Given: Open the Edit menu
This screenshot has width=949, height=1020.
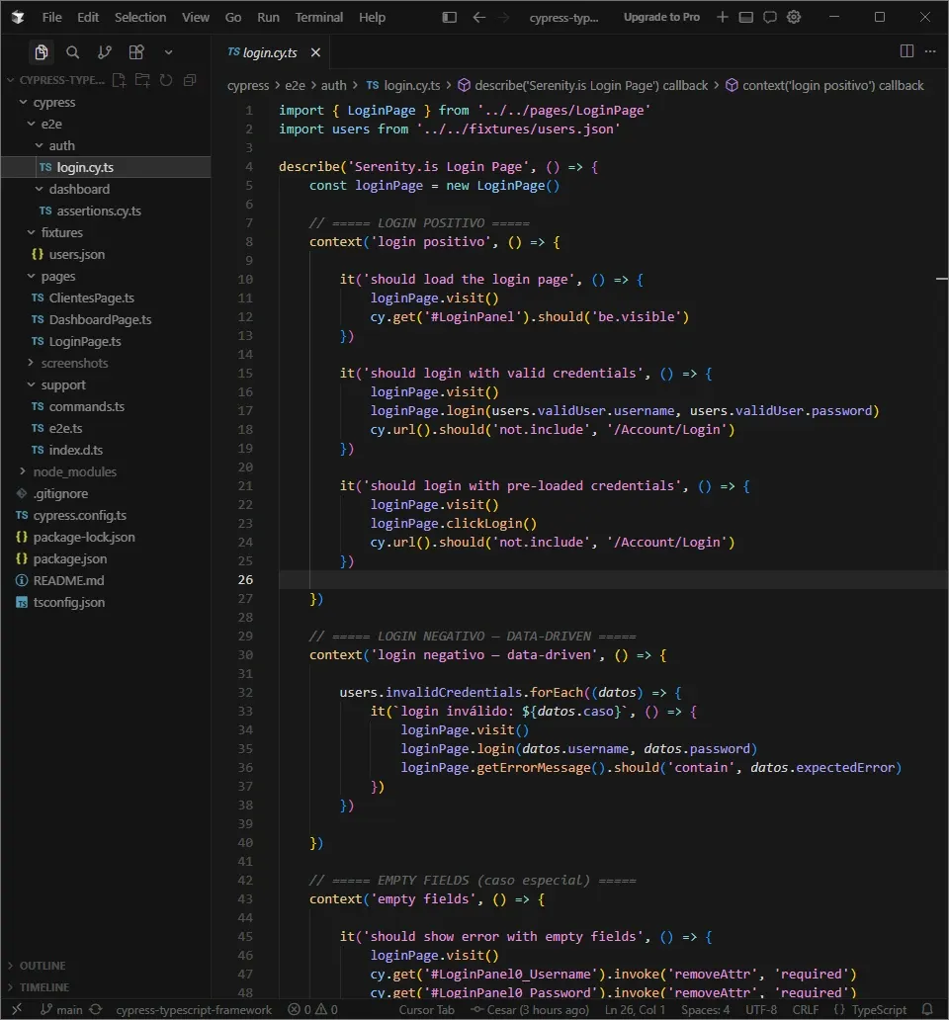Looking at the screenshot, I should 88,18.
